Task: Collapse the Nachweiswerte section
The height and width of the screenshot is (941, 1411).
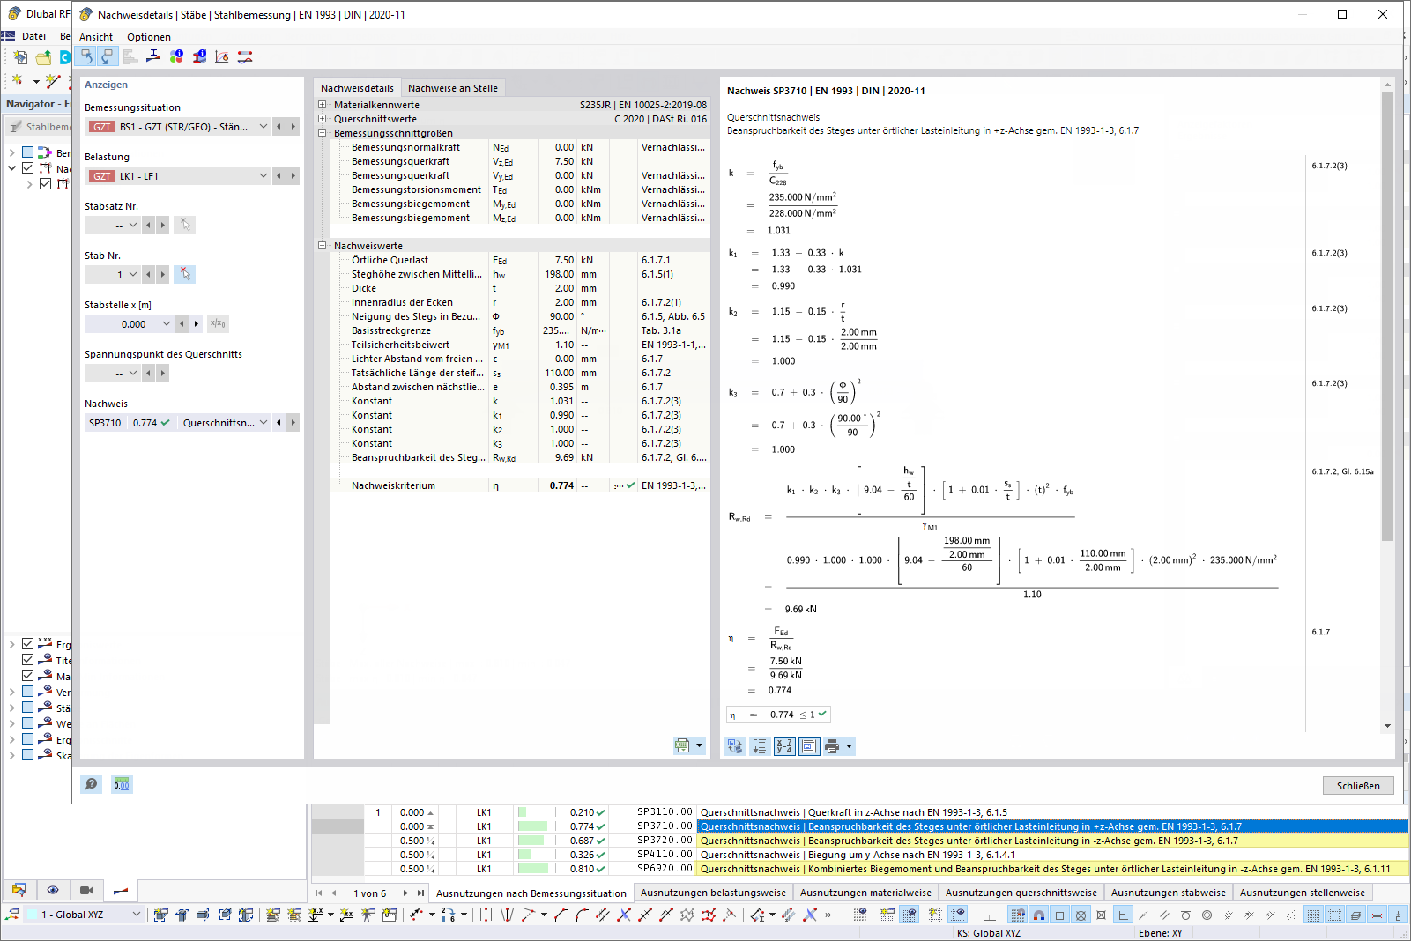Action: [323, 246]
